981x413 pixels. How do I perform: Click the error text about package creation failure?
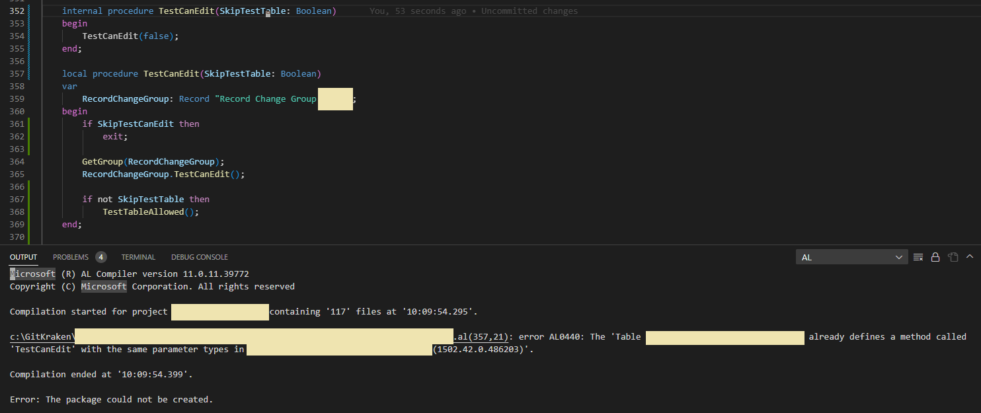[112, 399]
